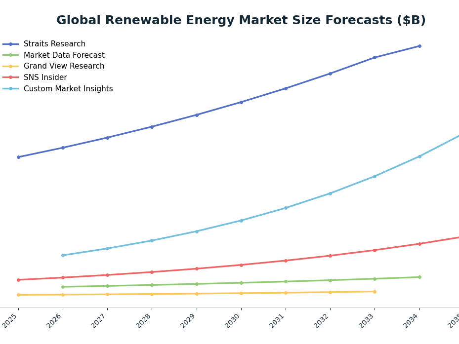The height and width of the screenshot is (344, 459).
Task: Select Market Data Forecast point at 2026
Action: 63,287
